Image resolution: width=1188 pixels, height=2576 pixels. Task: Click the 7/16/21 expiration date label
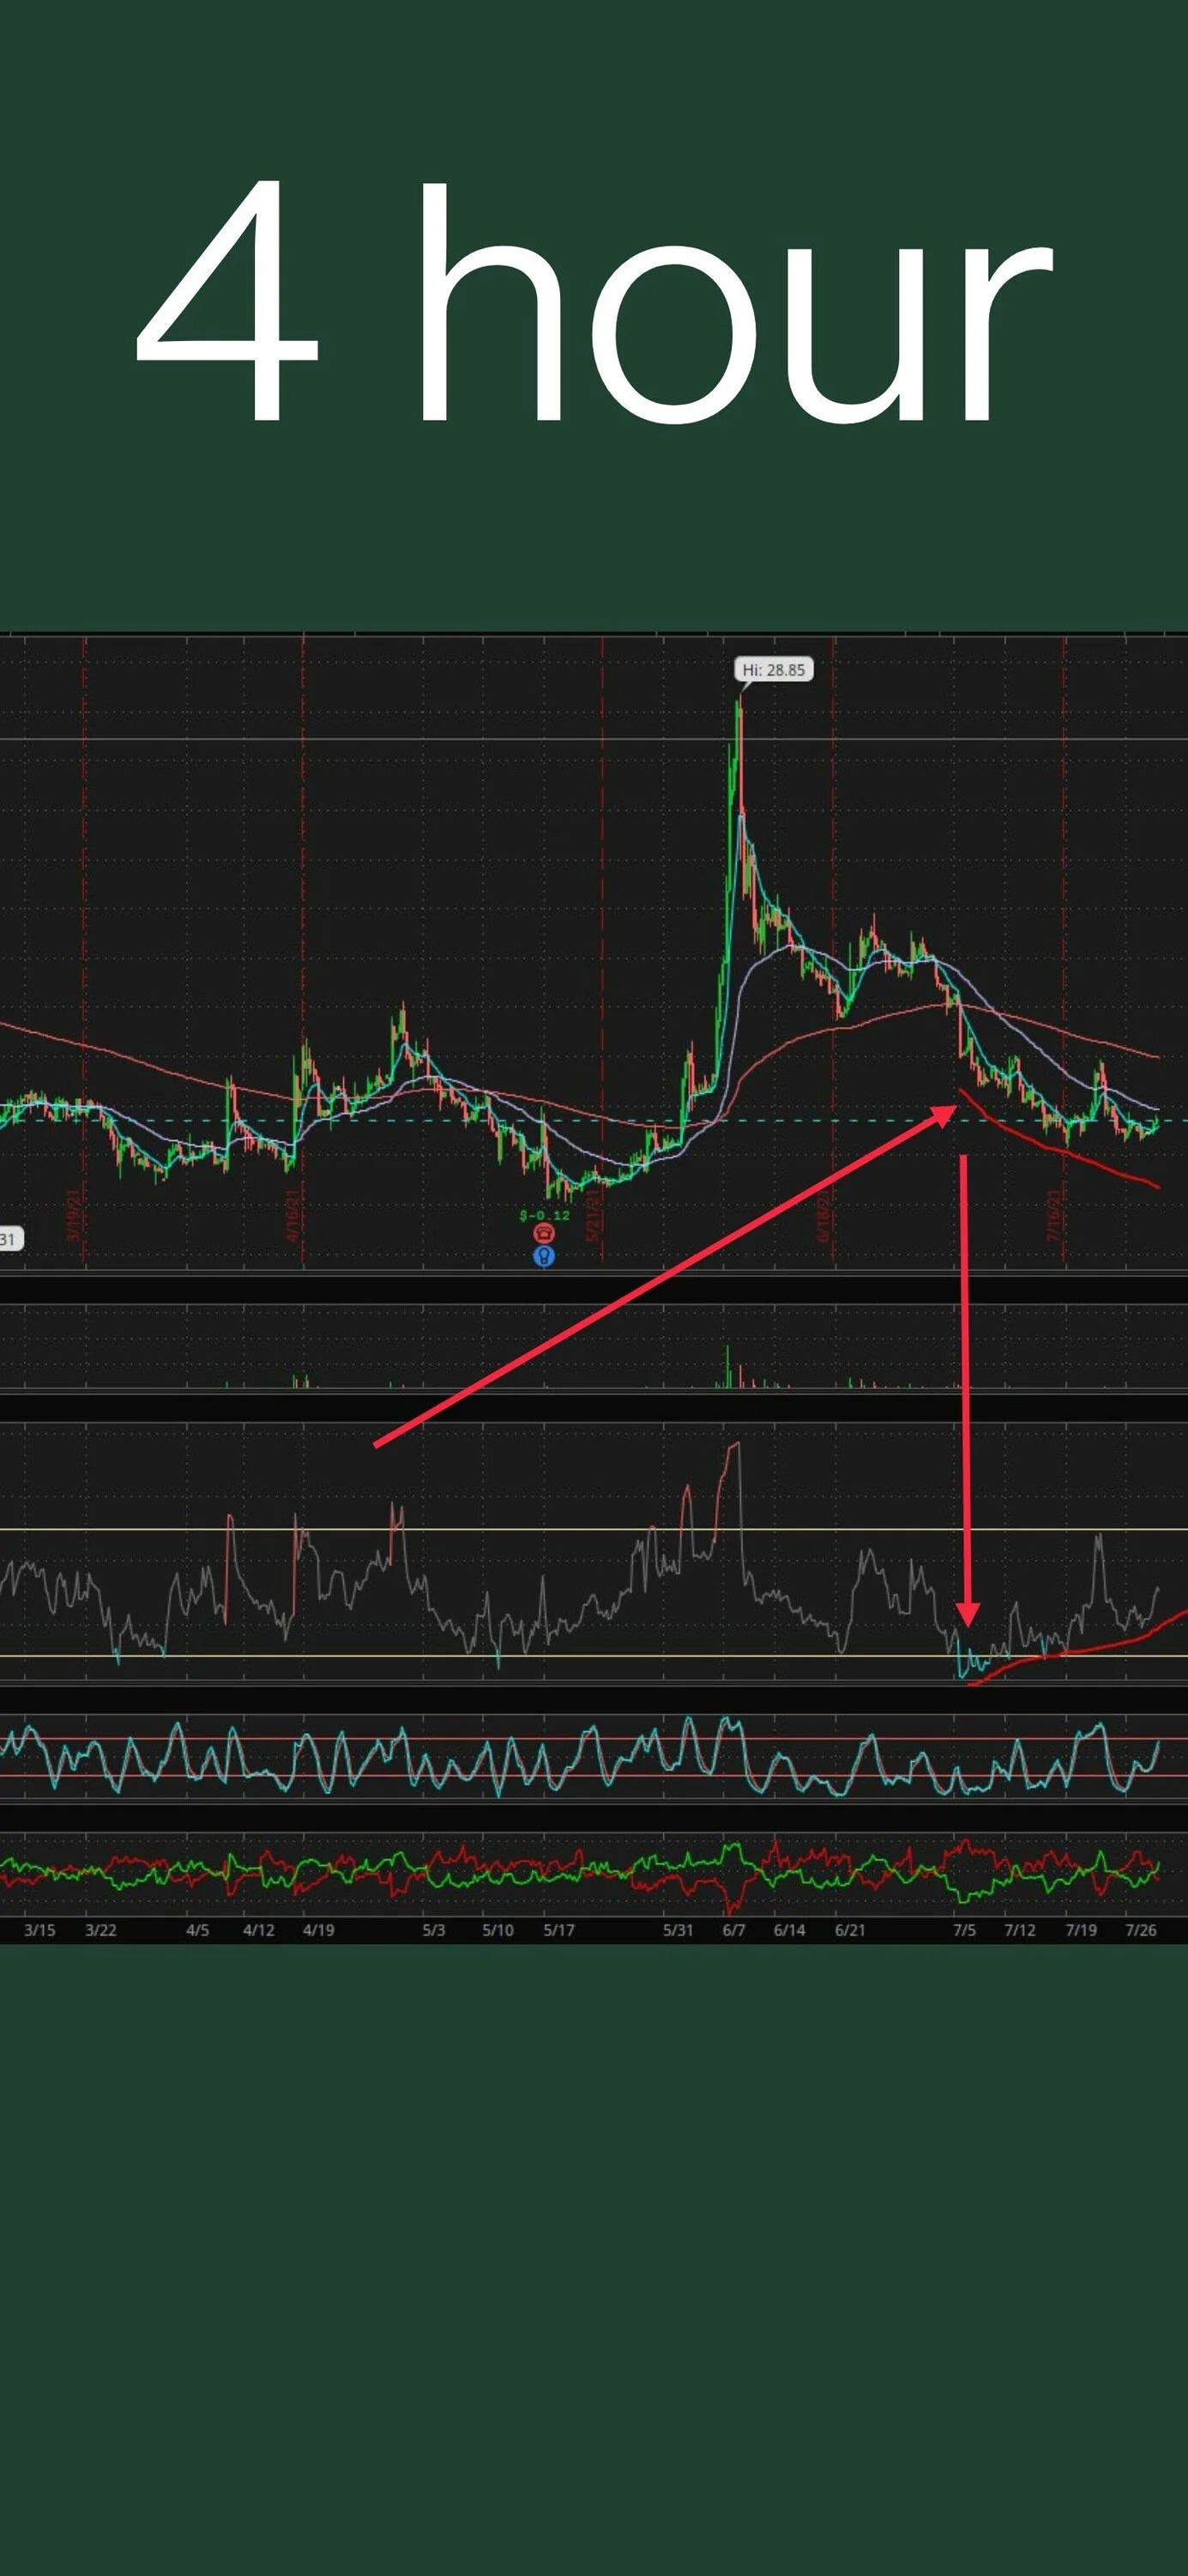coord(1053,1215)
